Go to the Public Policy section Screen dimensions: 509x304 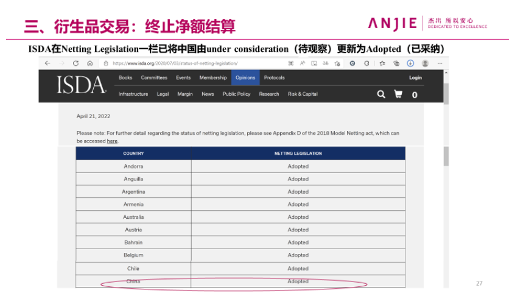tap(236, 94)
